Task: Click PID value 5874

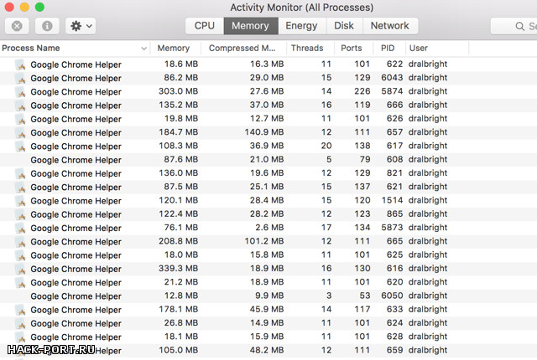Action: tap(392, 91)
